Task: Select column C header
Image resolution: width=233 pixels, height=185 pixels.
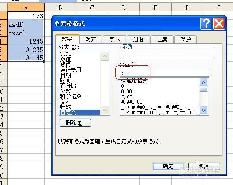Action: [x=92, y=7]
